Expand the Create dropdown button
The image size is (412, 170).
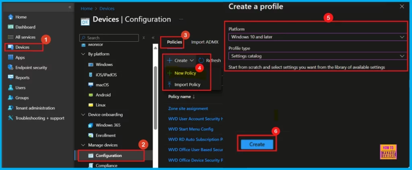click(181, 61)
